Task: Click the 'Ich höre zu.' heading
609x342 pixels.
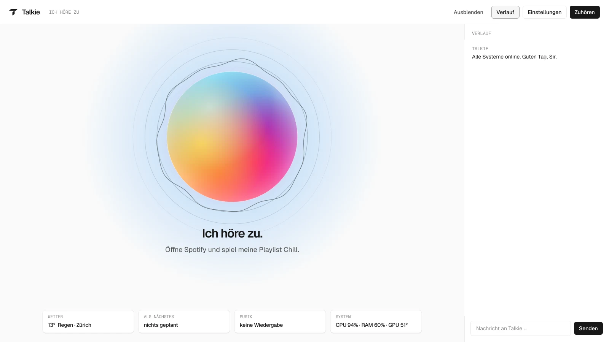Action: click(232, 233)
